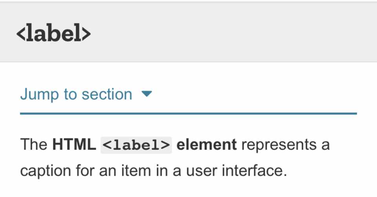Viewport: 377px width, 197px height.
Task: Click the word "item" in the paragraph
Action: point(132,171)
